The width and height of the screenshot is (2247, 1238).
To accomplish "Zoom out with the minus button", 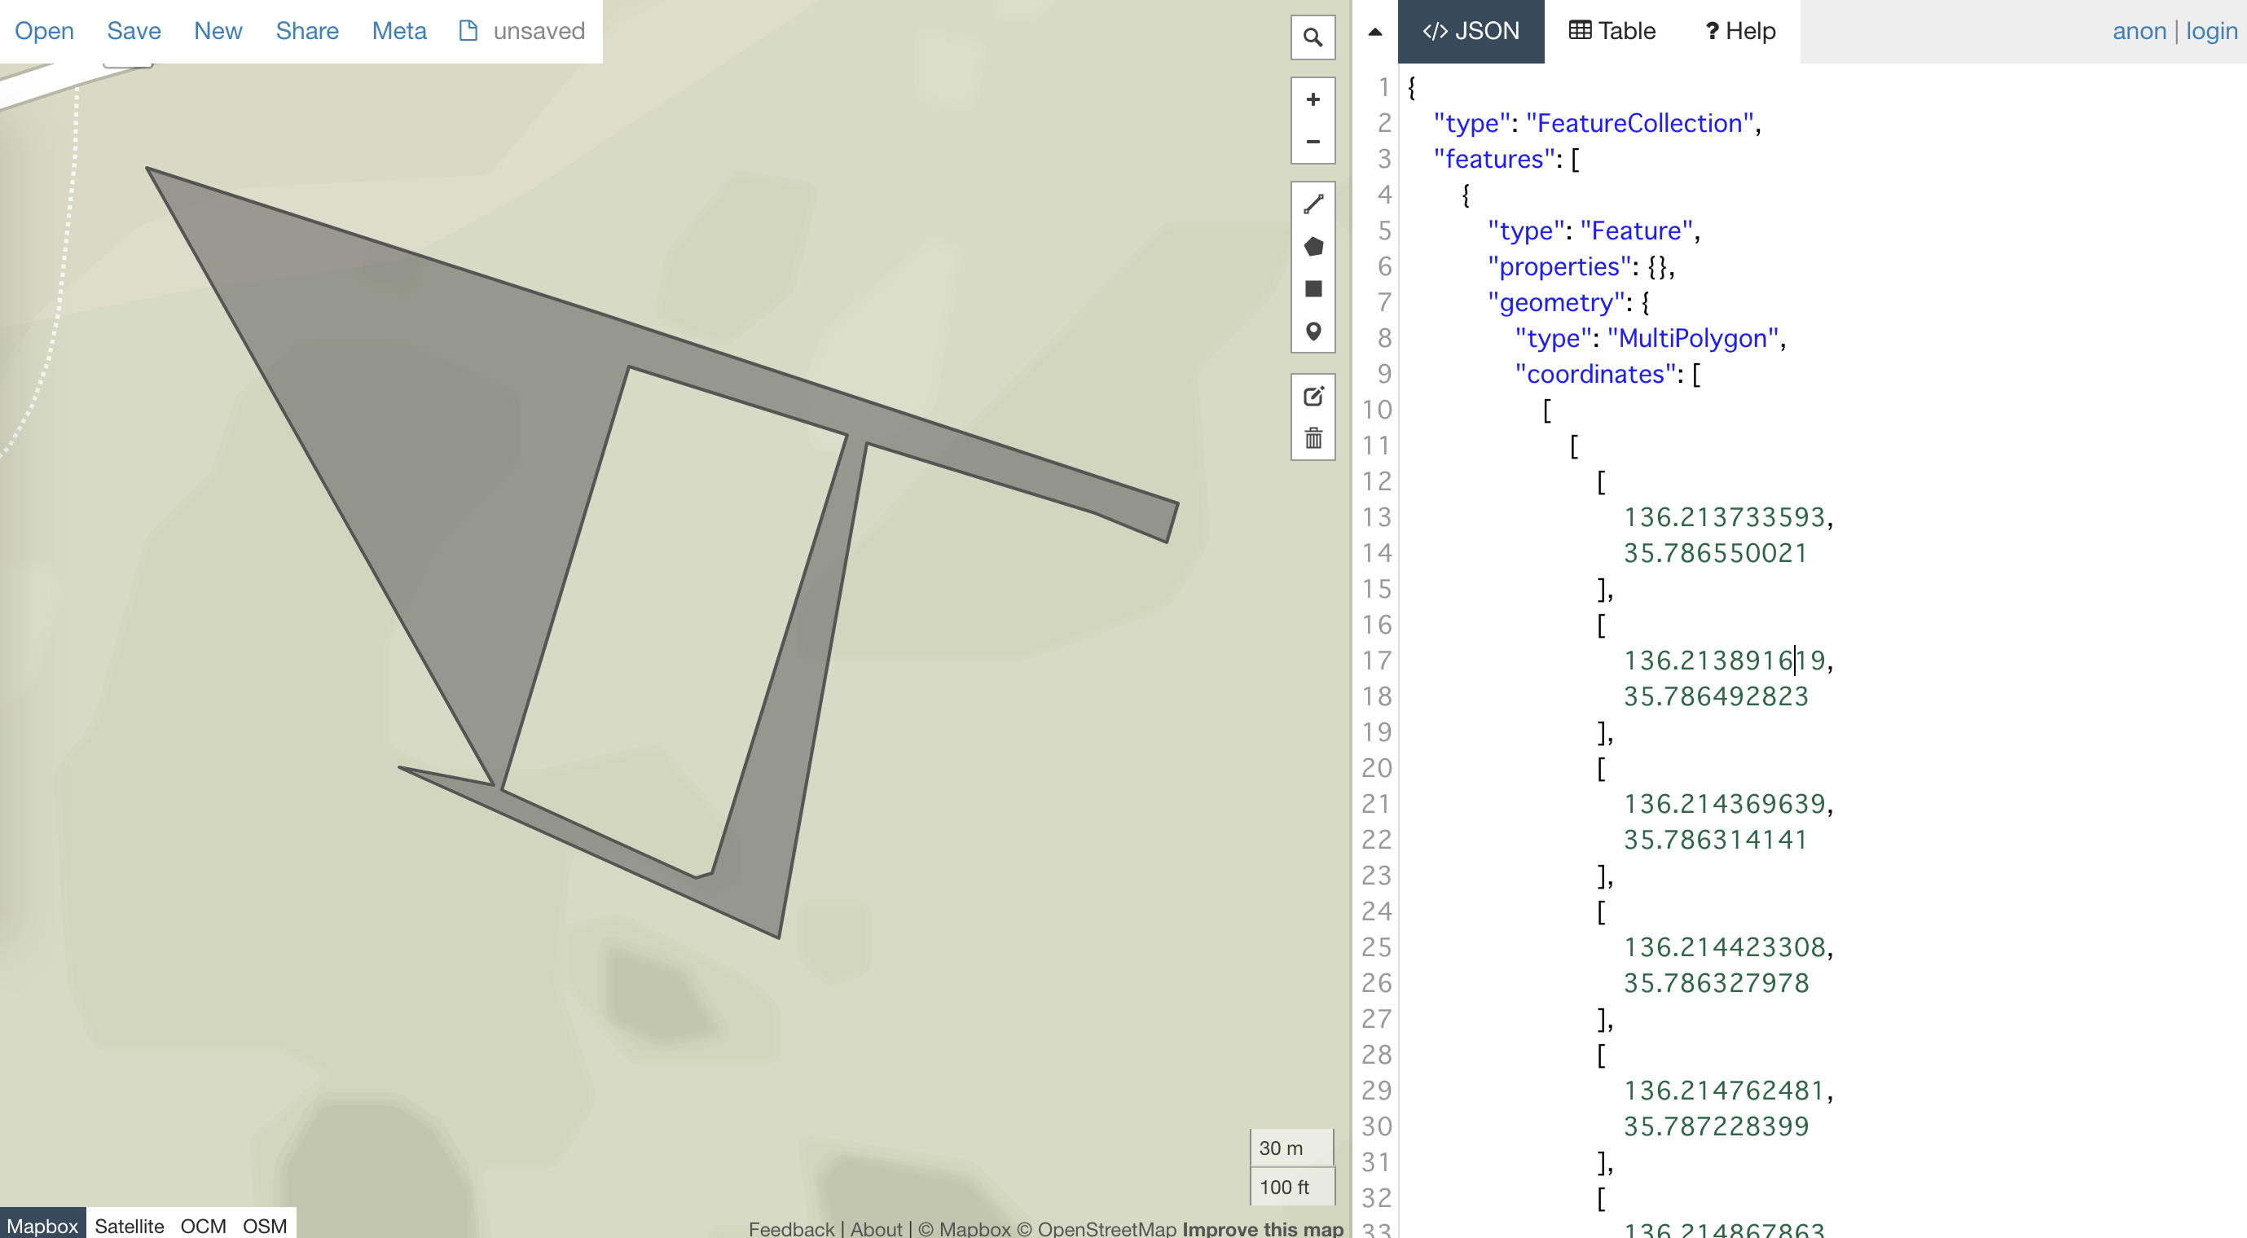I will pos(1313,141).
